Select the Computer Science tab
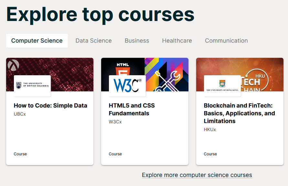Screen dimensions: 288x186 (37, 41)
